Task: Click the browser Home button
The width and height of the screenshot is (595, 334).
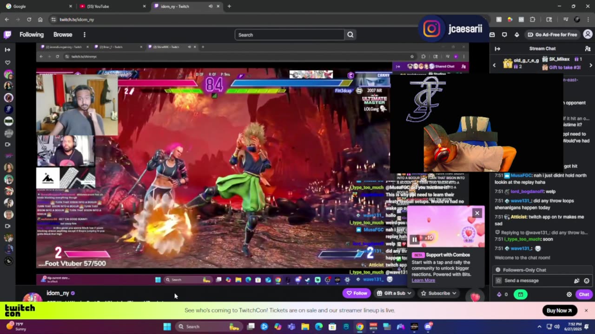Action: tap(40, 19)
